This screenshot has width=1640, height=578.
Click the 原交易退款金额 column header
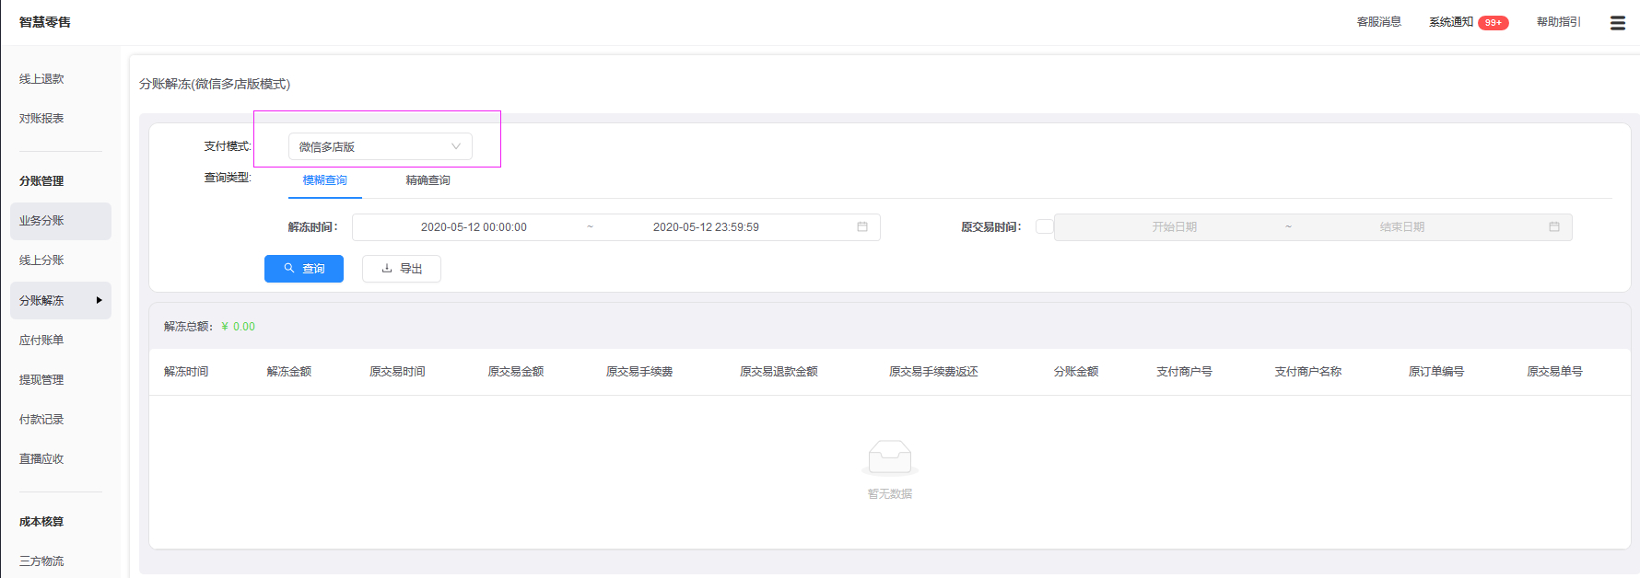point(779,372)
